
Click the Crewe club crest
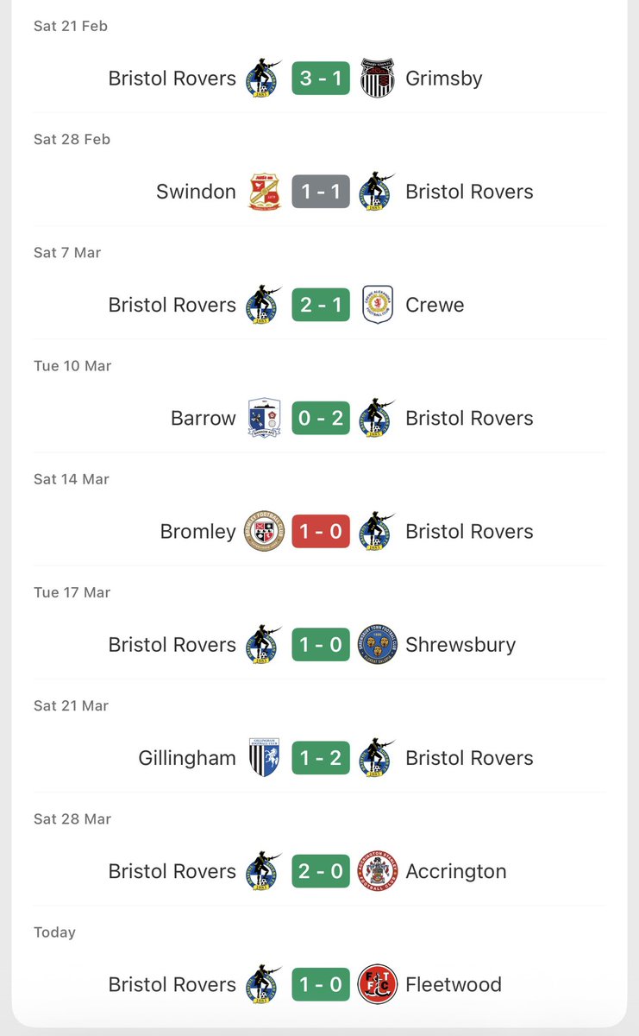[377, 305]
